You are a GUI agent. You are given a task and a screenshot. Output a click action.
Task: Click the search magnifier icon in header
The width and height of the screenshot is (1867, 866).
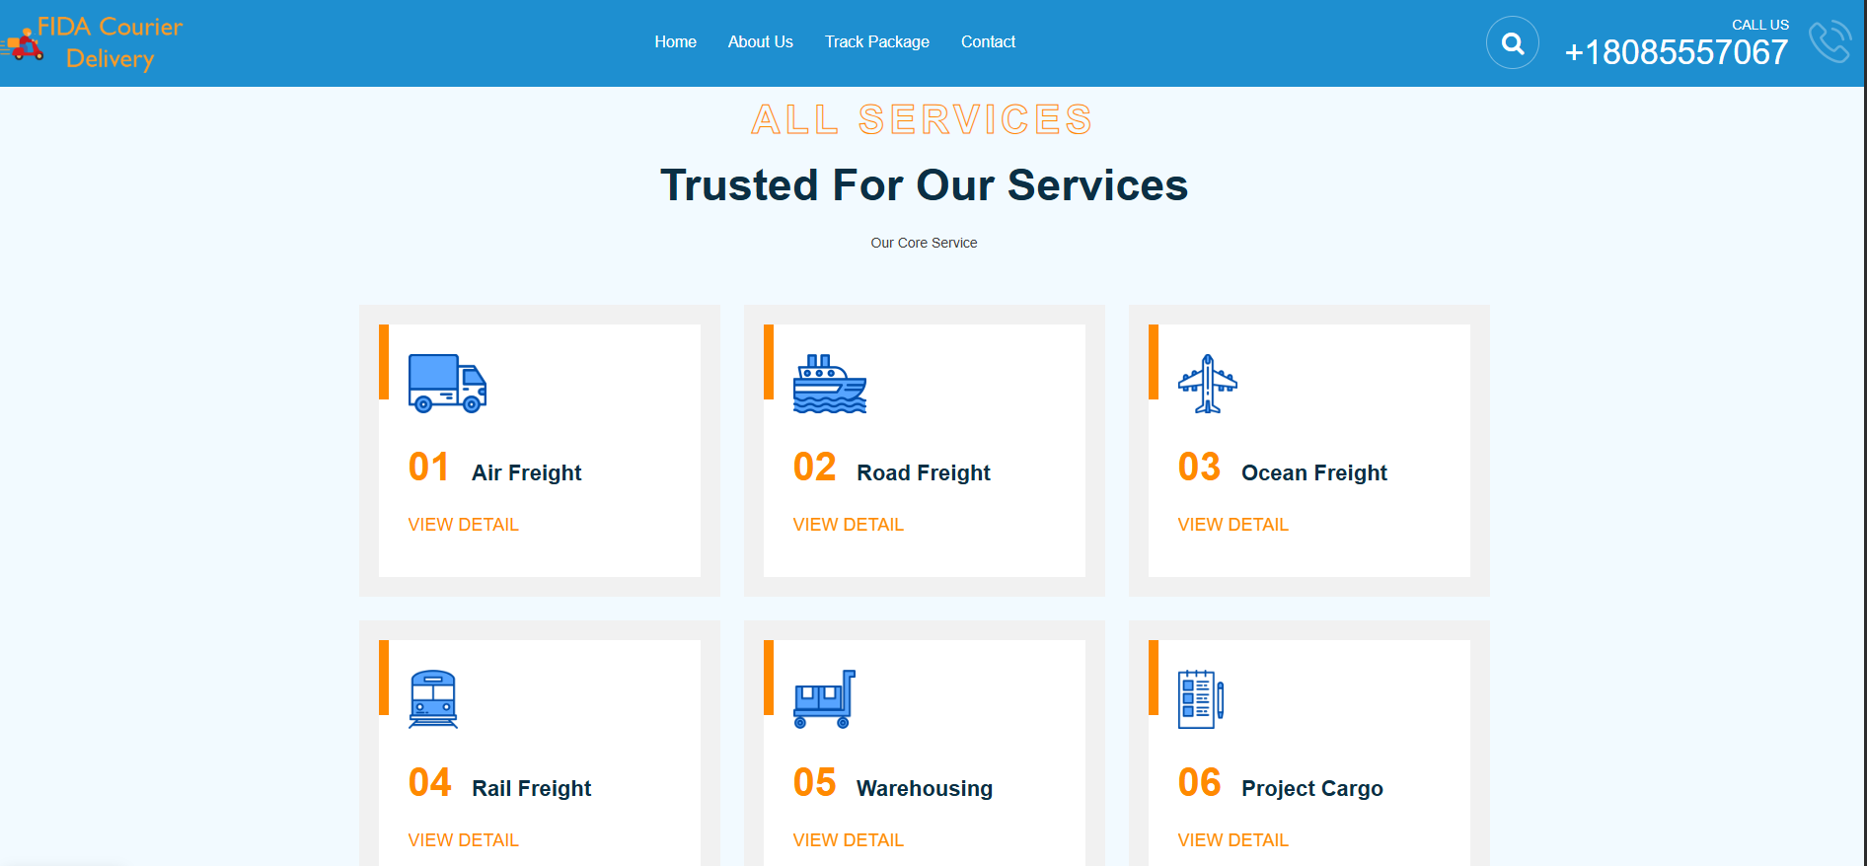(x=1512, y=43)
